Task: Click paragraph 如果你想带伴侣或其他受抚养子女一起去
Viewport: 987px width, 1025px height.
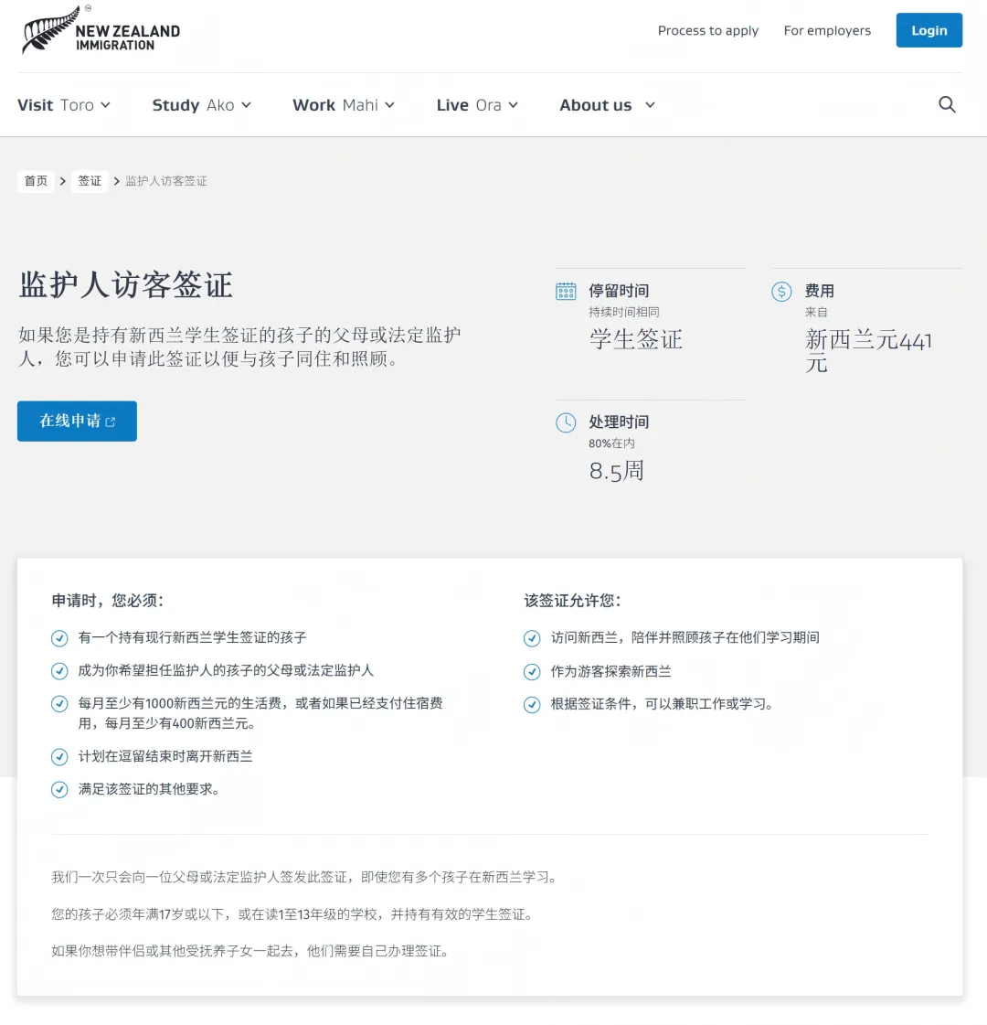Action: click(251, 951)
